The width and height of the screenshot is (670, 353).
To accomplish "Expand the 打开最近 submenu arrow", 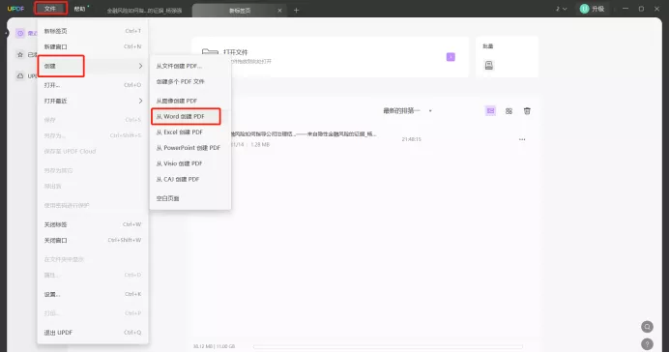I will click(x=140, y=101).
